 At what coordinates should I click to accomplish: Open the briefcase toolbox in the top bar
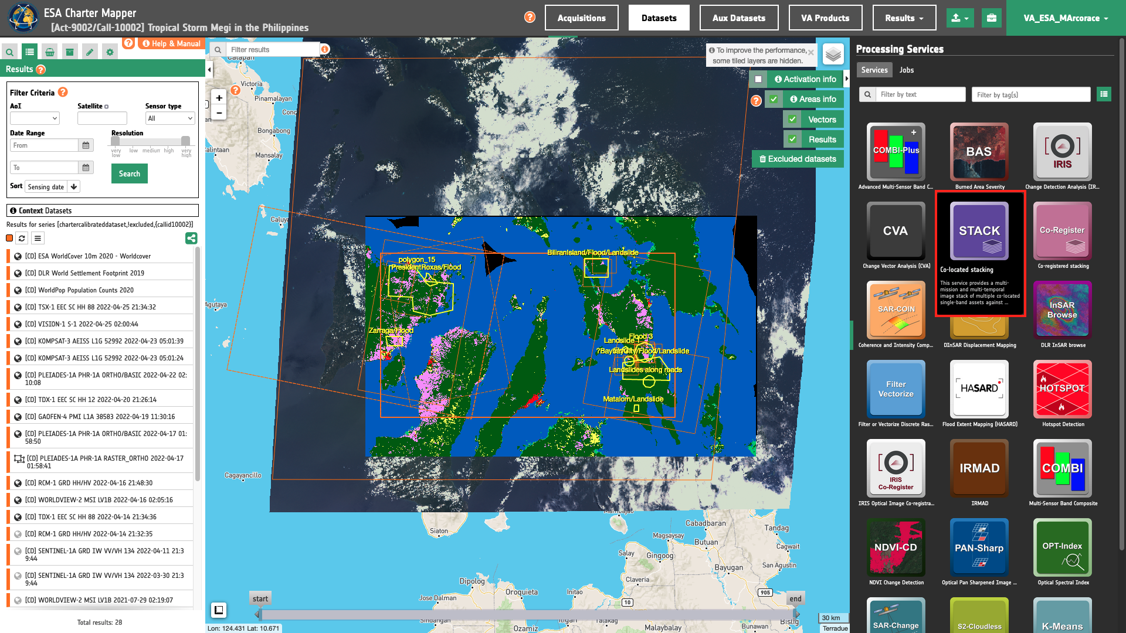[992, 18]
